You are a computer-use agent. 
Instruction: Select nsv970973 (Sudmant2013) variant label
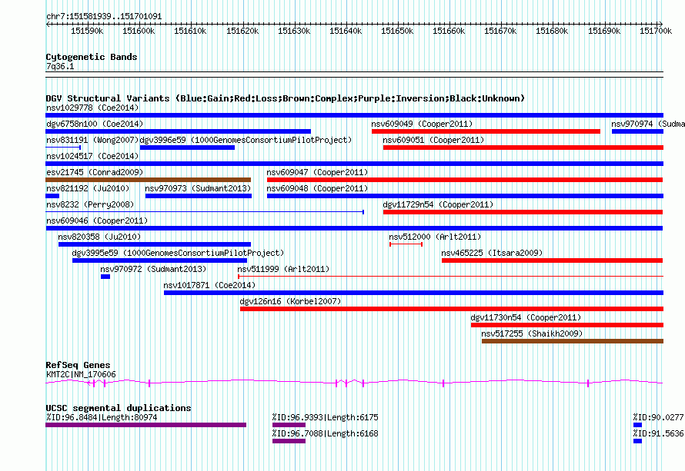(x=198, y=188)
